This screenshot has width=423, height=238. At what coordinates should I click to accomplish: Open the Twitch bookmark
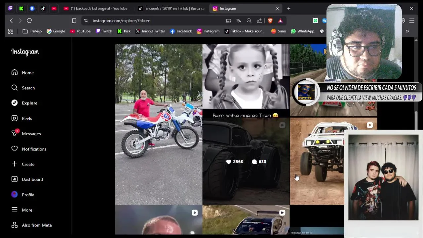click(x=104, y=31)
